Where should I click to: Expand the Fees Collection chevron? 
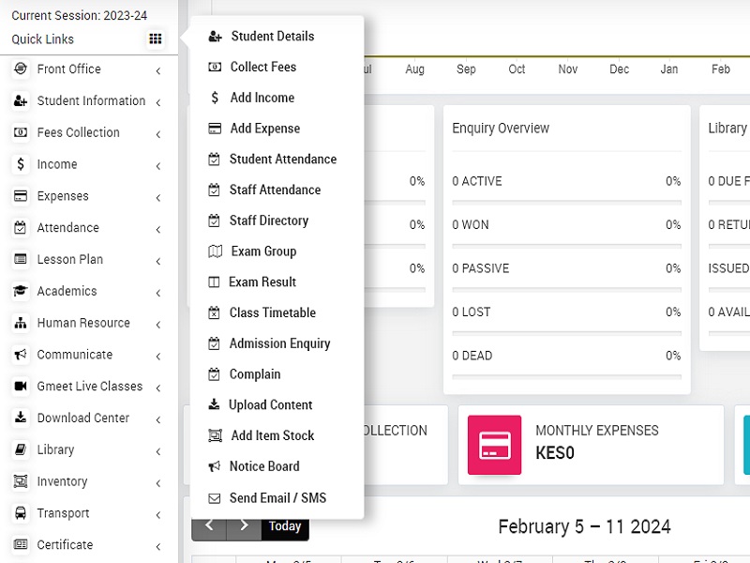coord(158,134)
